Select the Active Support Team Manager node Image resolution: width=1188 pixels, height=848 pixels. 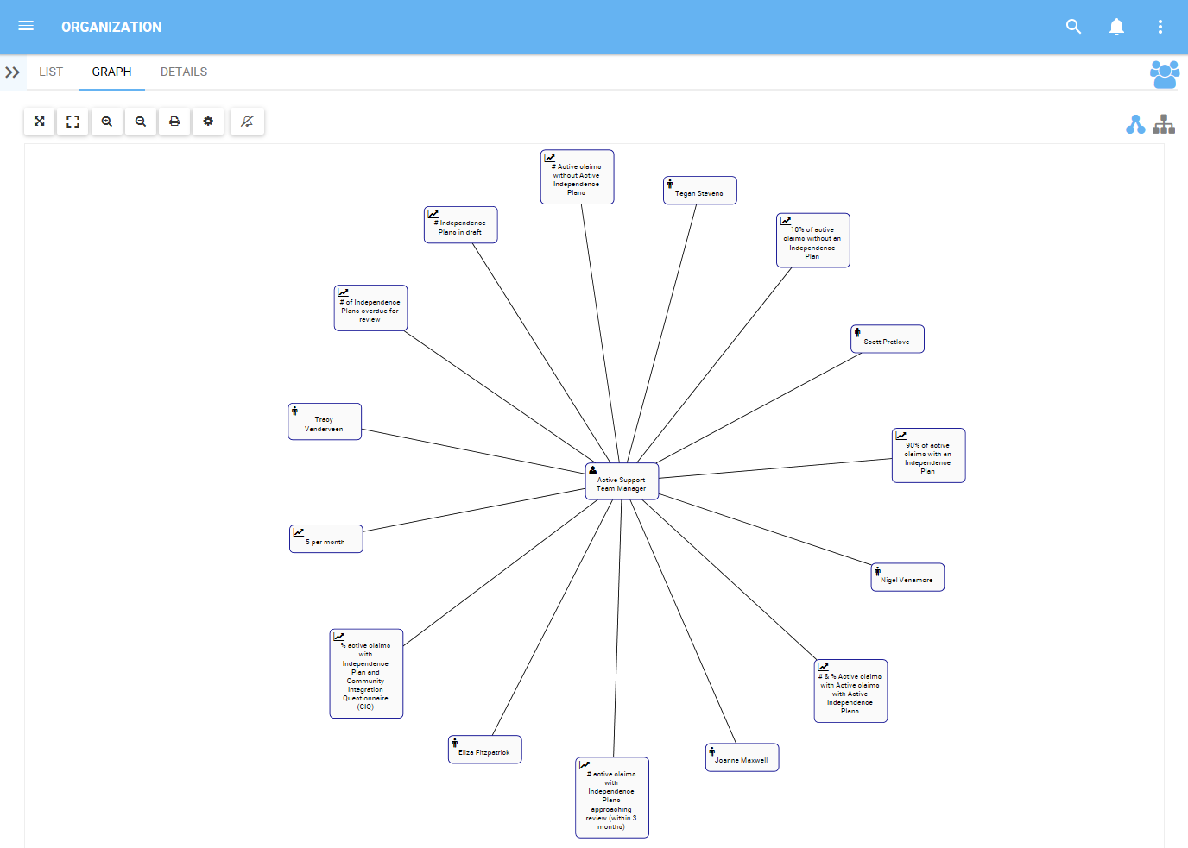coord(622,482)
